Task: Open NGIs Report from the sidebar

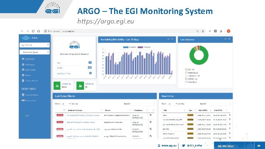Action: point(28,65)
